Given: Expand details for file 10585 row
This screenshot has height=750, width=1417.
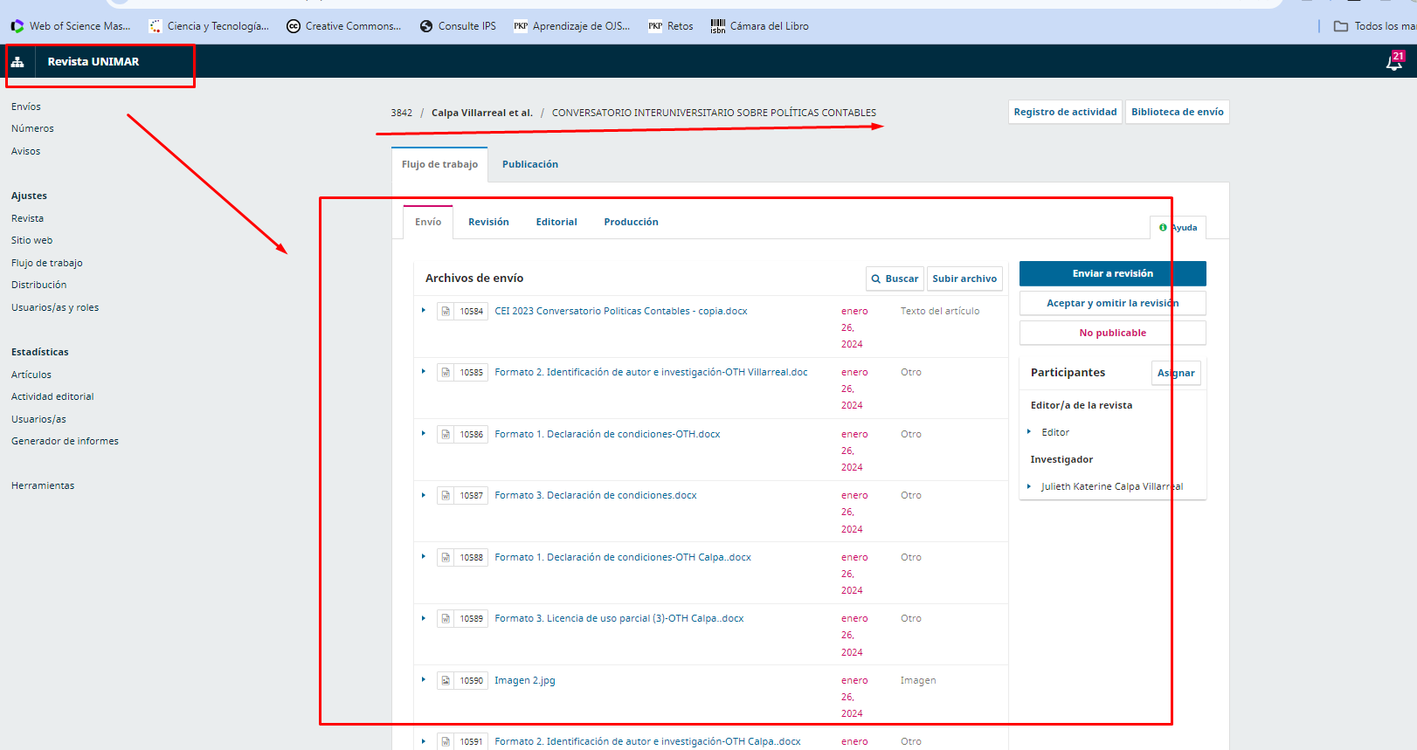Looking at the screenshot, I should tap(424, 372).
